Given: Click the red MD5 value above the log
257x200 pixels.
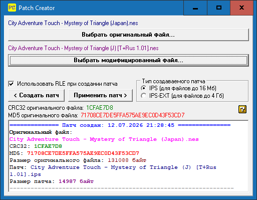Looking at the screenshot, I should point(133,115).
